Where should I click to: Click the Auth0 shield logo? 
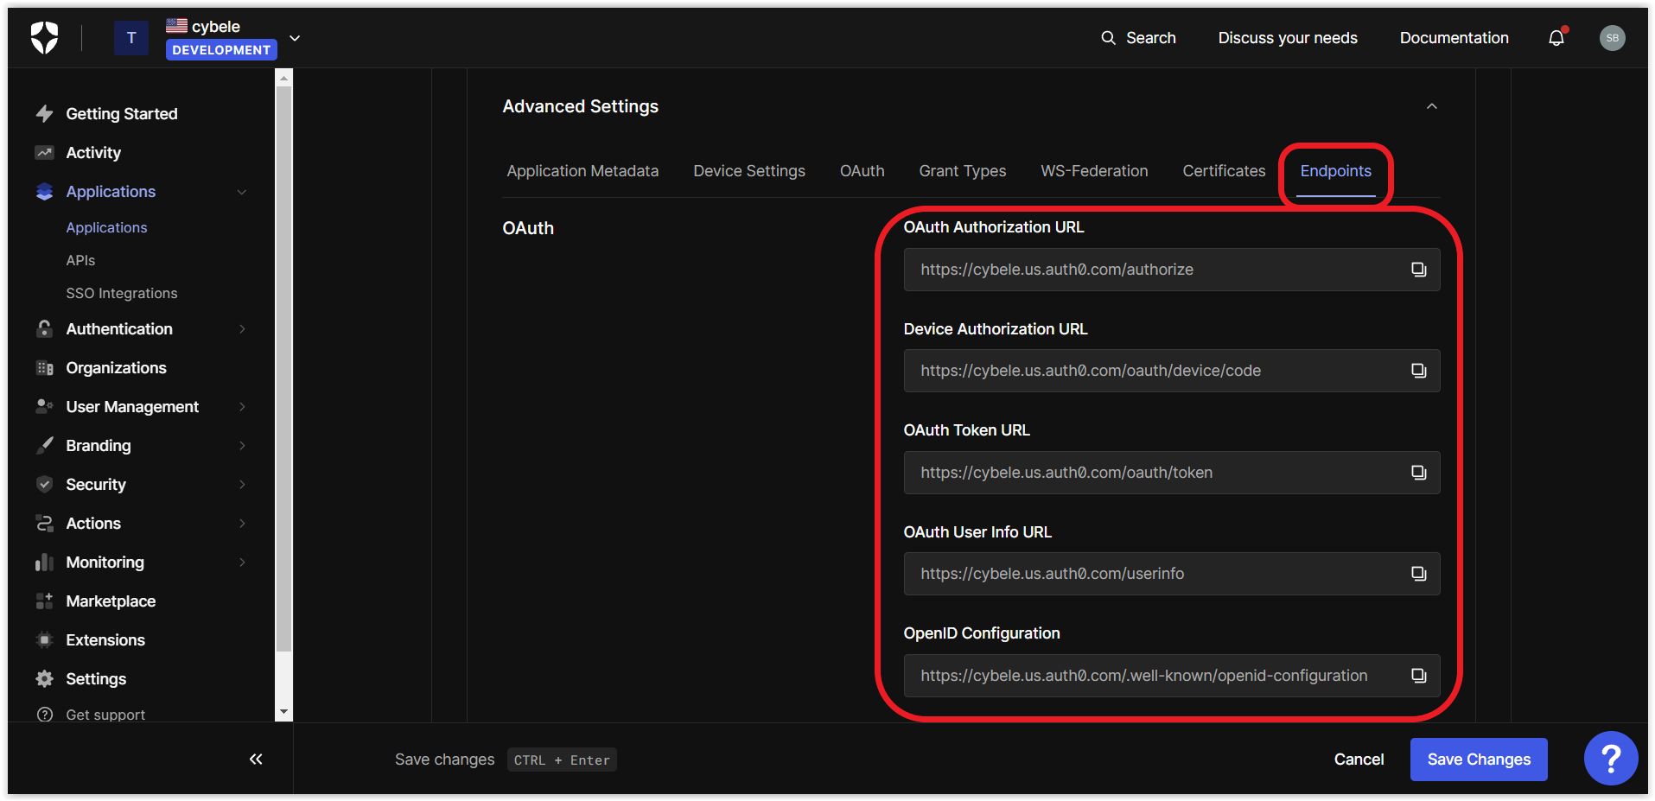click(45, 38)
